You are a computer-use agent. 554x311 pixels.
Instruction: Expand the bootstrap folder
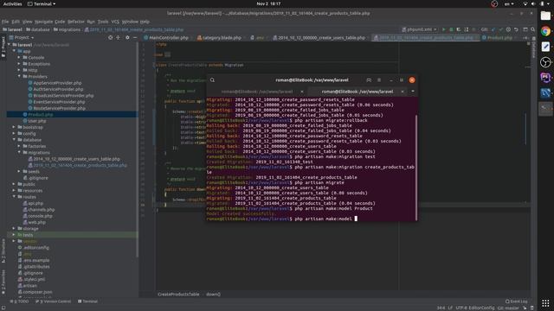[14, 127]
